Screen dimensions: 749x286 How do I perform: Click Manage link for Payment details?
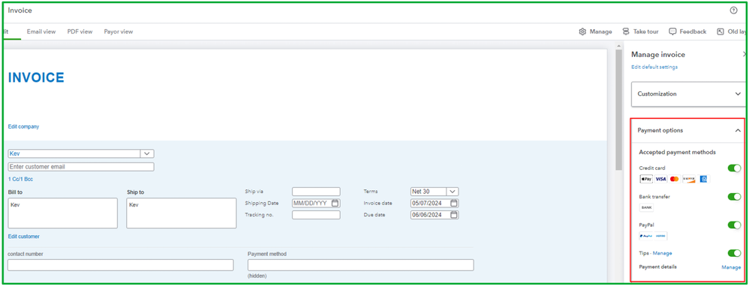731,267
